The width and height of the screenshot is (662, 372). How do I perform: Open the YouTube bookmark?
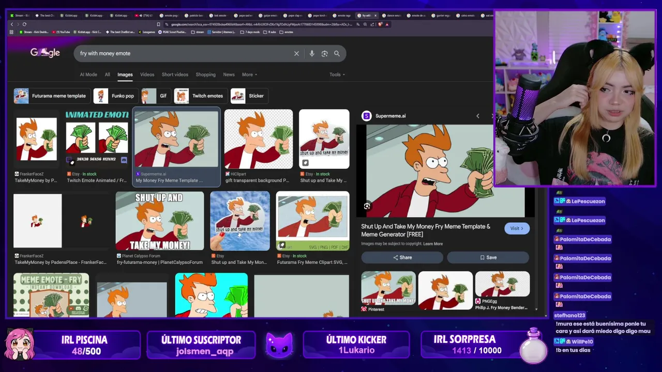tap(61, 32)
